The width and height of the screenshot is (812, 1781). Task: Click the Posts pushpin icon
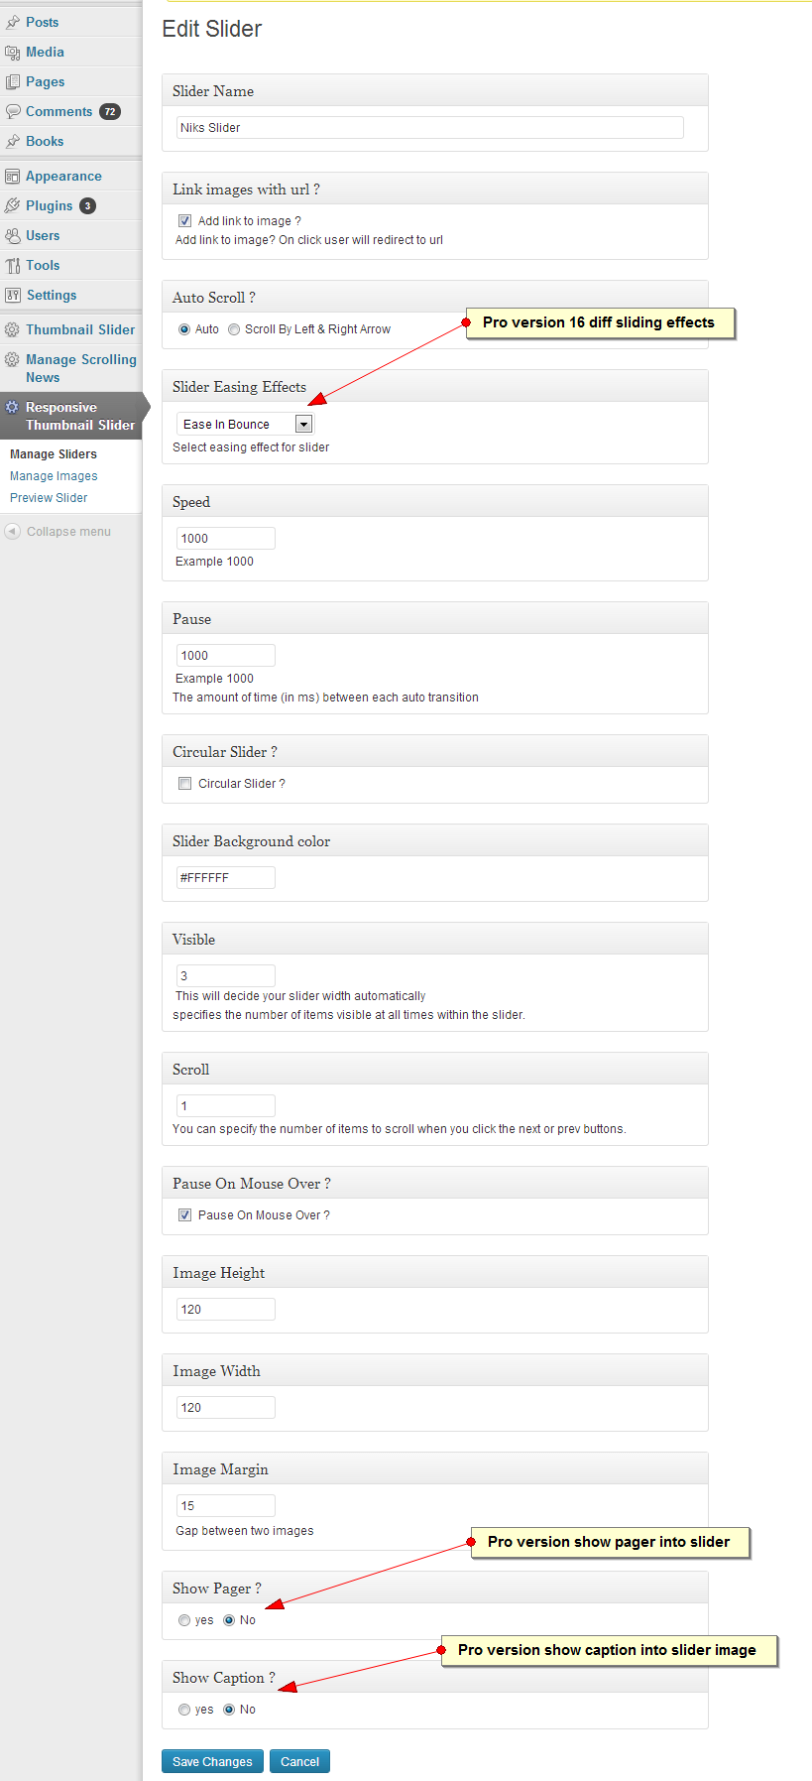(x=12, y=22)
